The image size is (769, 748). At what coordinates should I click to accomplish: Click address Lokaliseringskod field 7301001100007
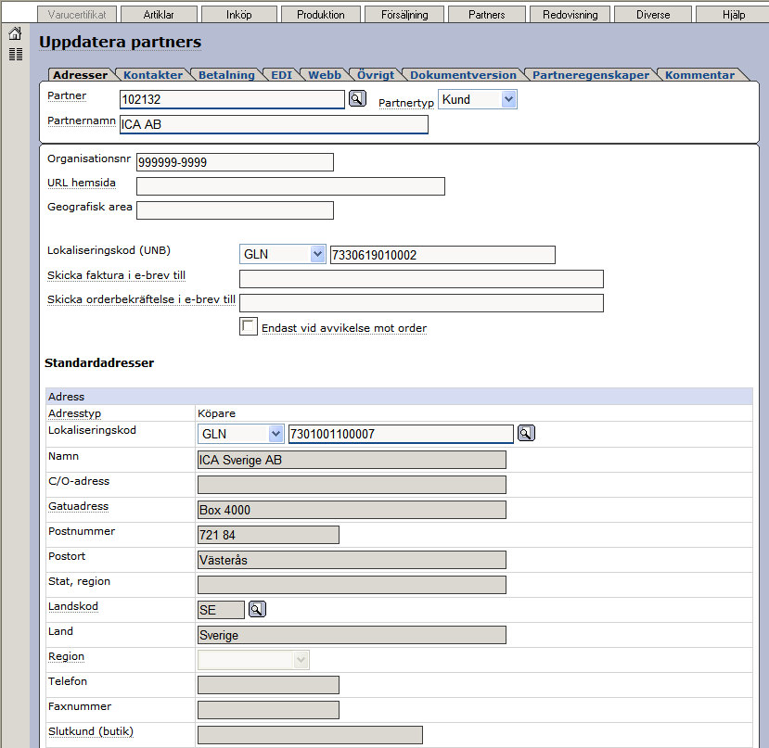(401, 434)
